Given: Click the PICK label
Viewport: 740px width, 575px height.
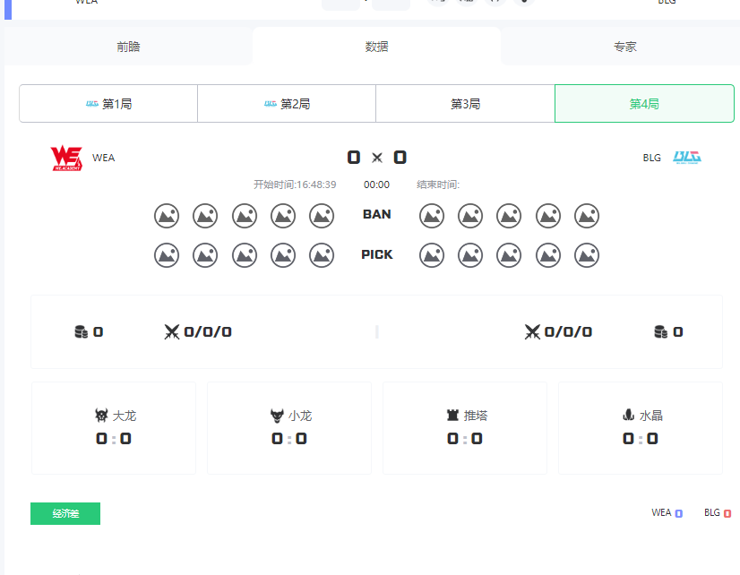Looking at the screenshot, I should coord(376,254).
